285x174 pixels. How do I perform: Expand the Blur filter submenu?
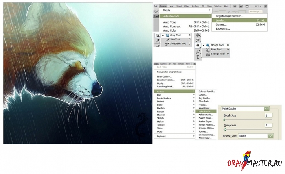click(175, 95)
